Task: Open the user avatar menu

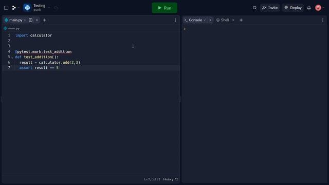Action: pos(318,8)
